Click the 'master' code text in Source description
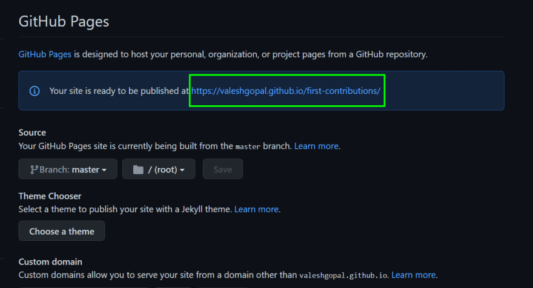Image resolution: width=533 pixels, height=288 pixels. [248, 146]
